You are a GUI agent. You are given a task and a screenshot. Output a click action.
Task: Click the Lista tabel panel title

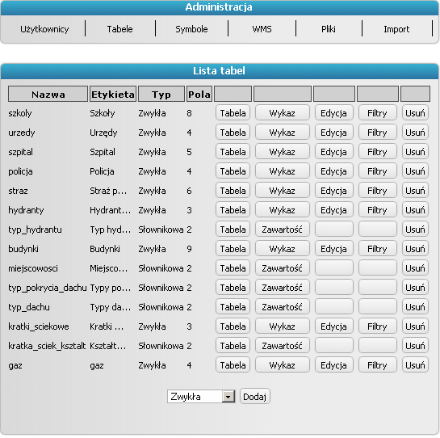[219, 71]
